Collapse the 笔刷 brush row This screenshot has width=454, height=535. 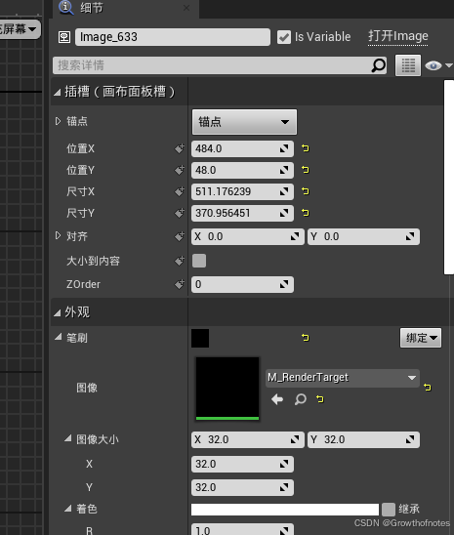coord(59,338)
